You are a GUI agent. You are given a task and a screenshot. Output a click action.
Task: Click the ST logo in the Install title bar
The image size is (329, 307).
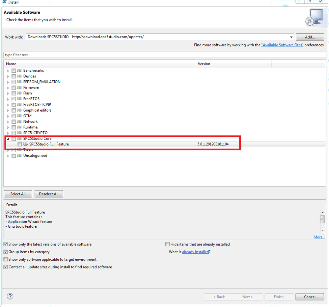(x=4, y=2)
